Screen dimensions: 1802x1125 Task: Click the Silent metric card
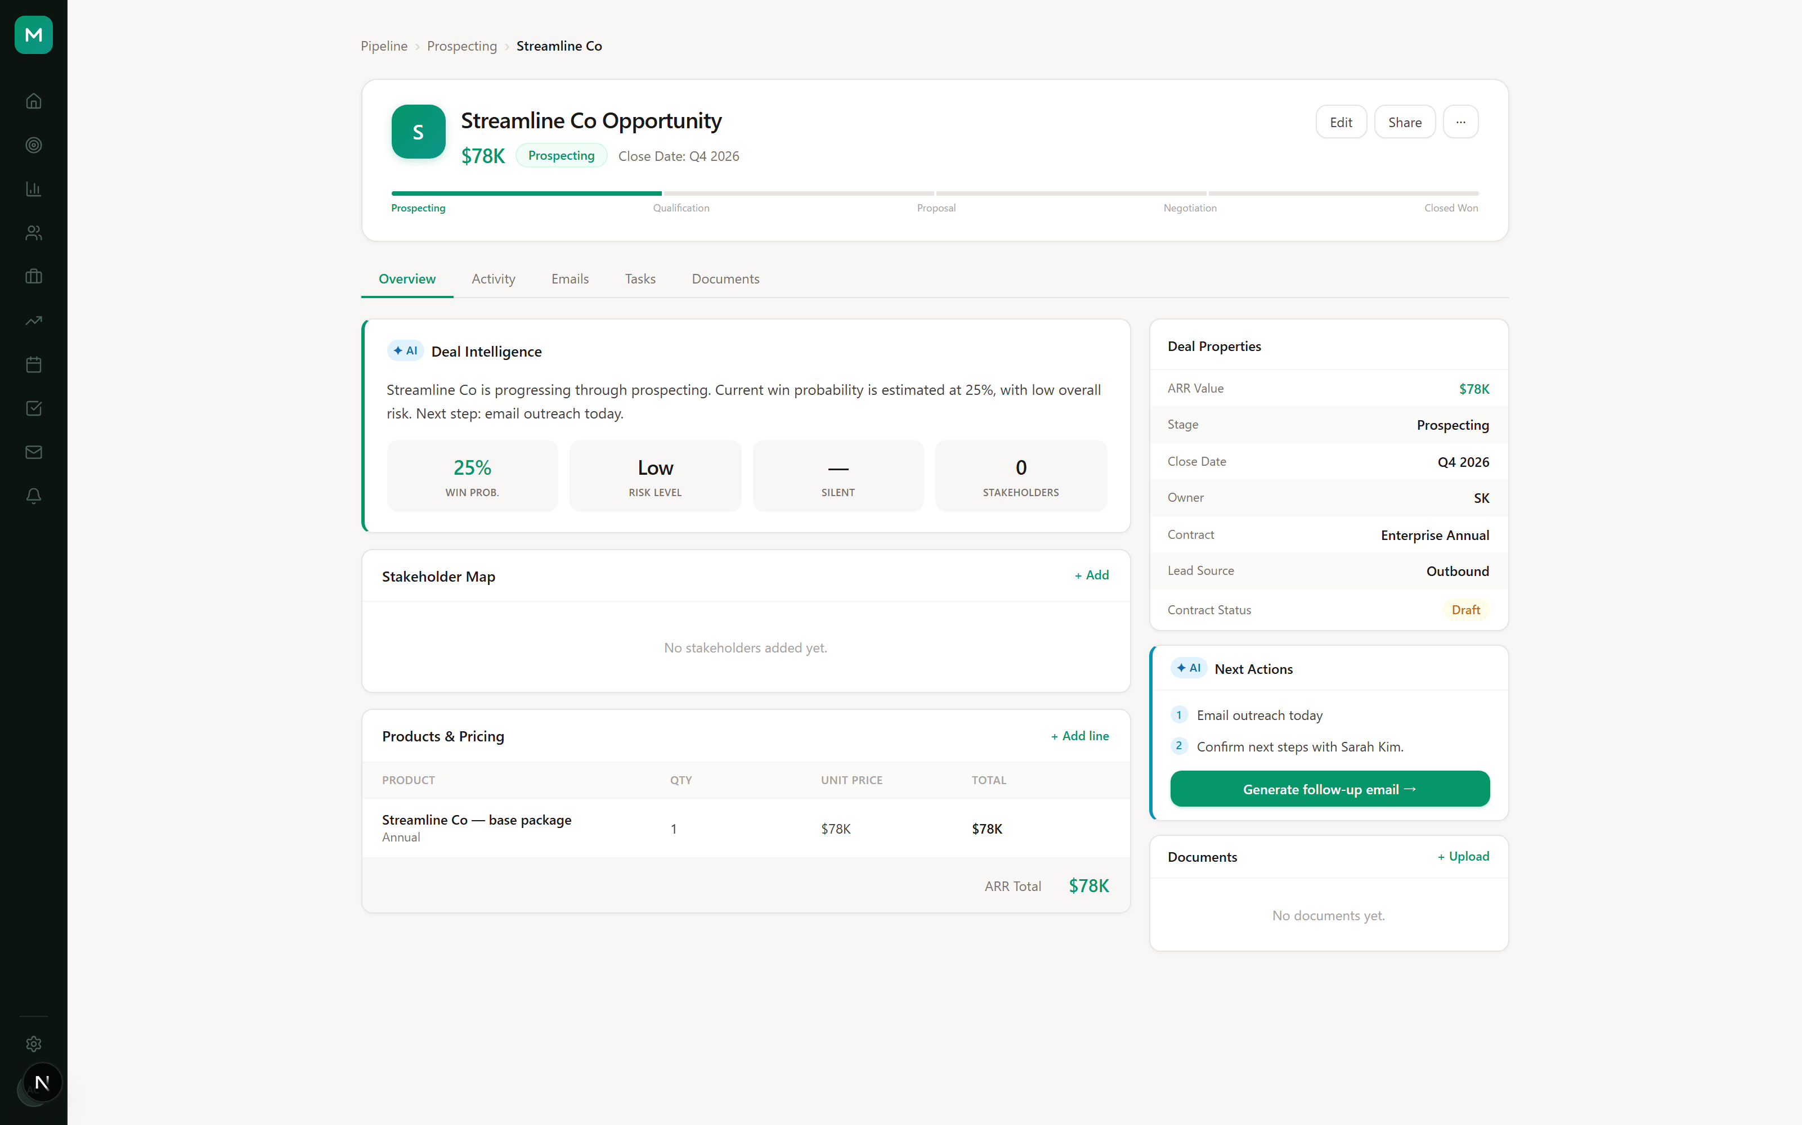tap(838, 475)
